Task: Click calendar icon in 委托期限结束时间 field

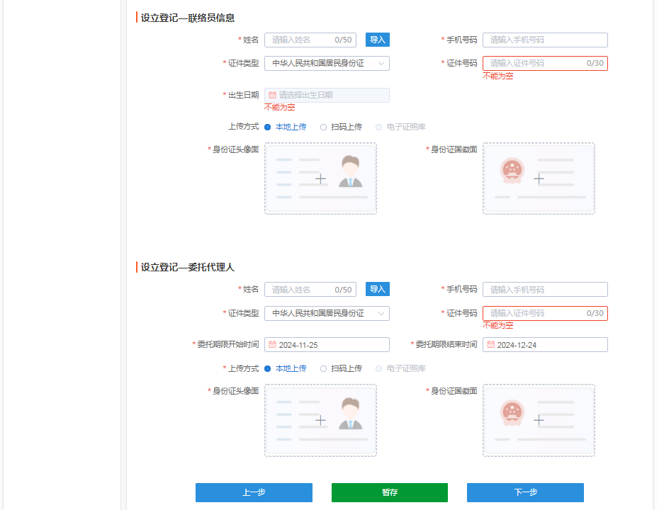Action: point(491,344)
